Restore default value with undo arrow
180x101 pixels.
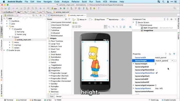(170, 54)
